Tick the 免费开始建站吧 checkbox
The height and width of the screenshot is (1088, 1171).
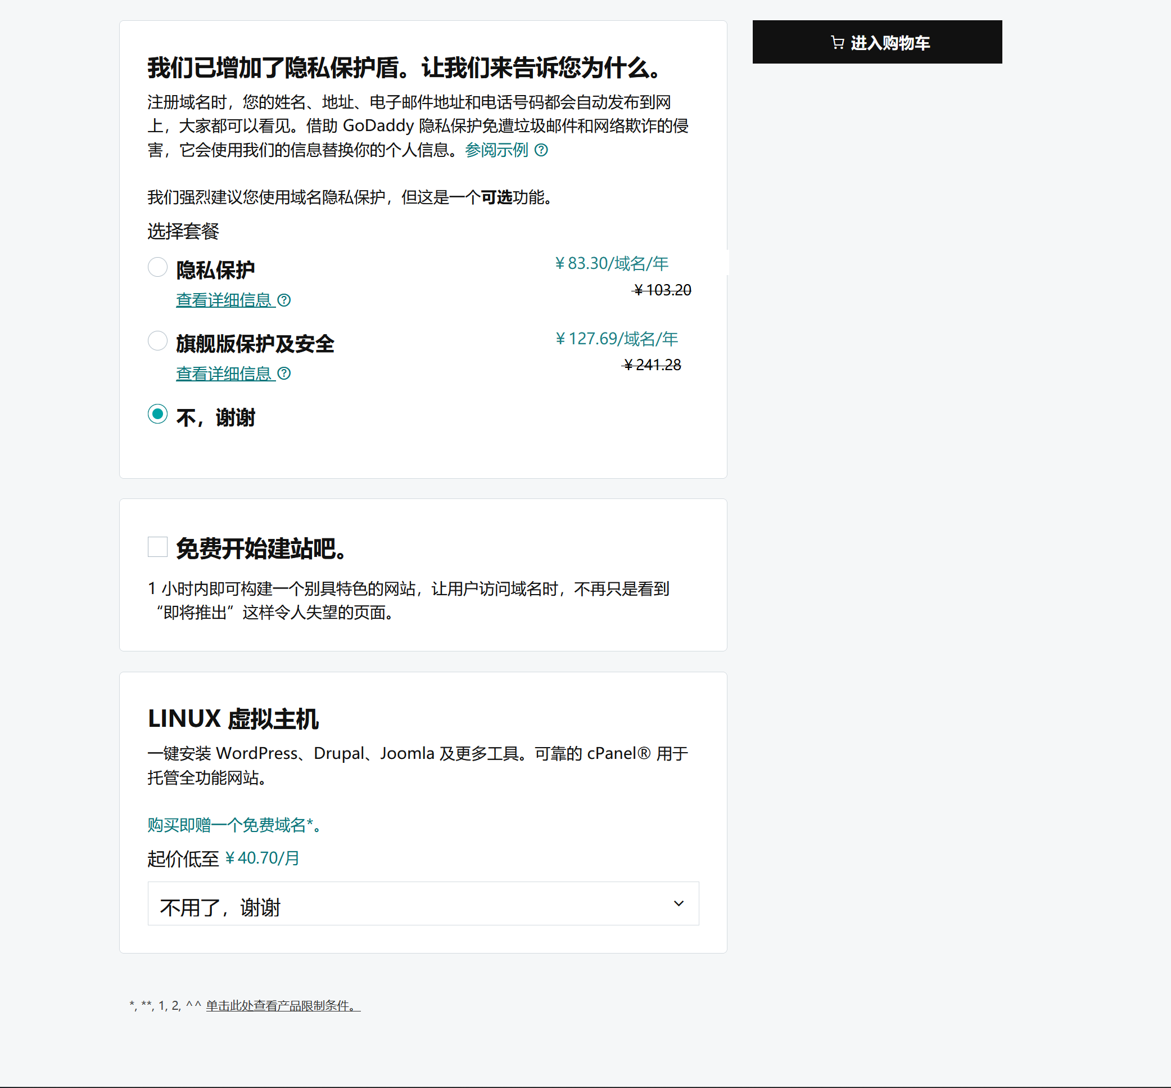(x=157, y=547)
